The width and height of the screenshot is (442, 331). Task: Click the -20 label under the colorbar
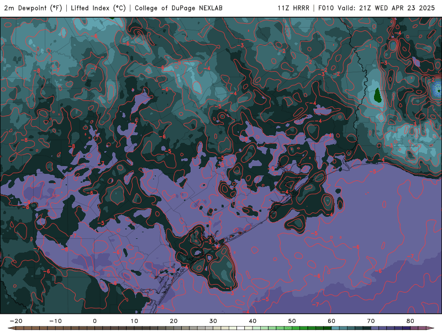(16, 321)
